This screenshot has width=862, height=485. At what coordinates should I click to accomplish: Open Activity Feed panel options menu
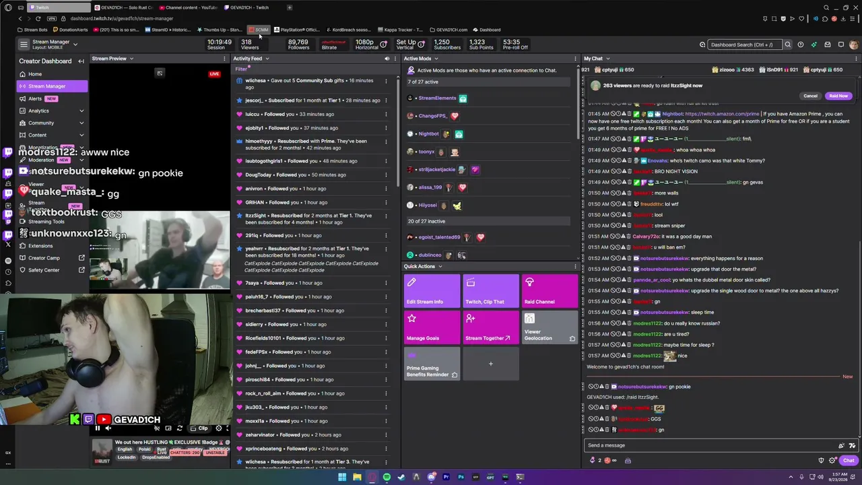(395, 59)
